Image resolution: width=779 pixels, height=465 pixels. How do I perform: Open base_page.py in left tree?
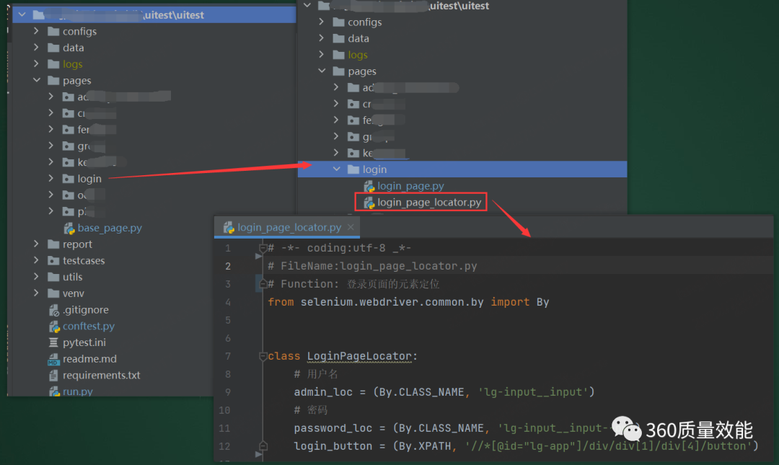pyautogui.click(x=110, y=228)
